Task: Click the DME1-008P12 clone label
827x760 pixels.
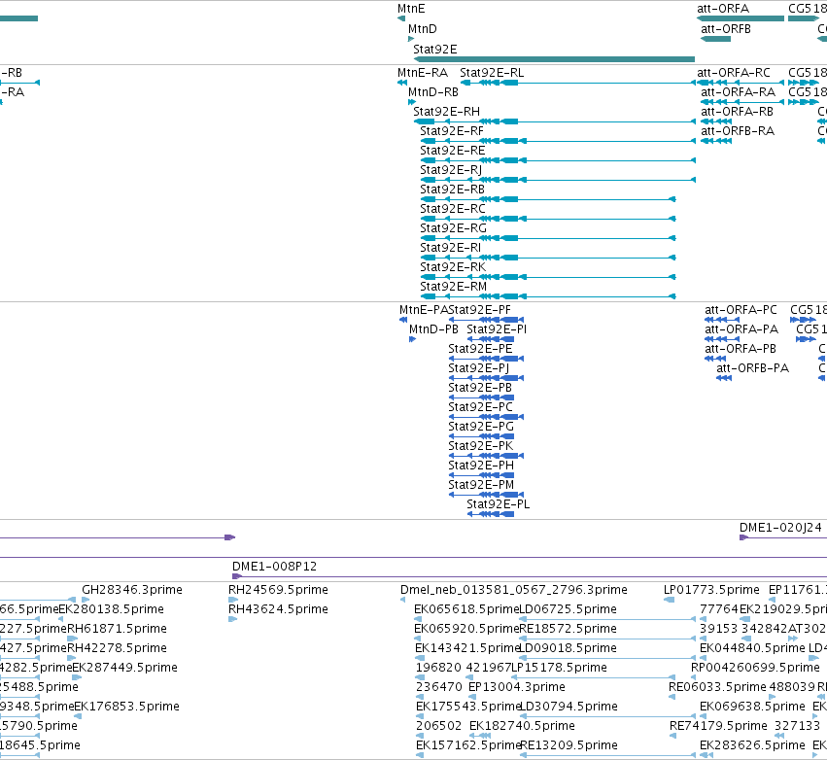Action: (x=274, y=567)
